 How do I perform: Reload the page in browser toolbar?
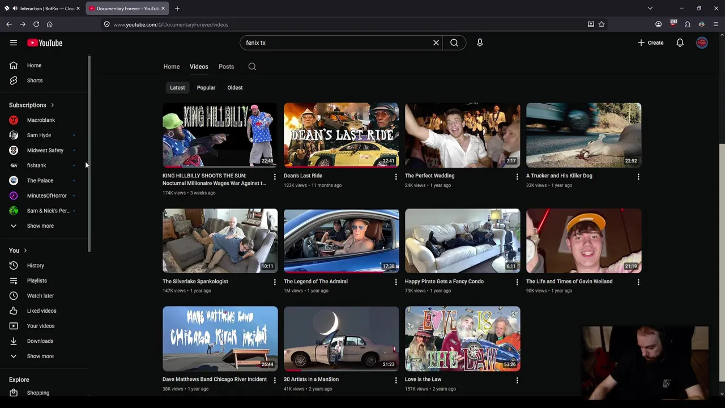pos(36,24)
